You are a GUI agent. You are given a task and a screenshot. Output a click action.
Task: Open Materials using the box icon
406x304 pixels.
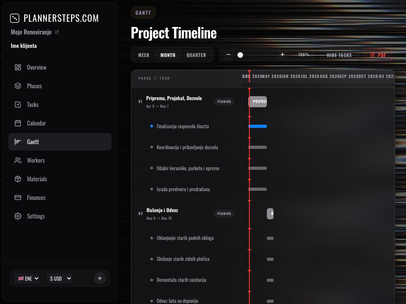pos(17,179)
